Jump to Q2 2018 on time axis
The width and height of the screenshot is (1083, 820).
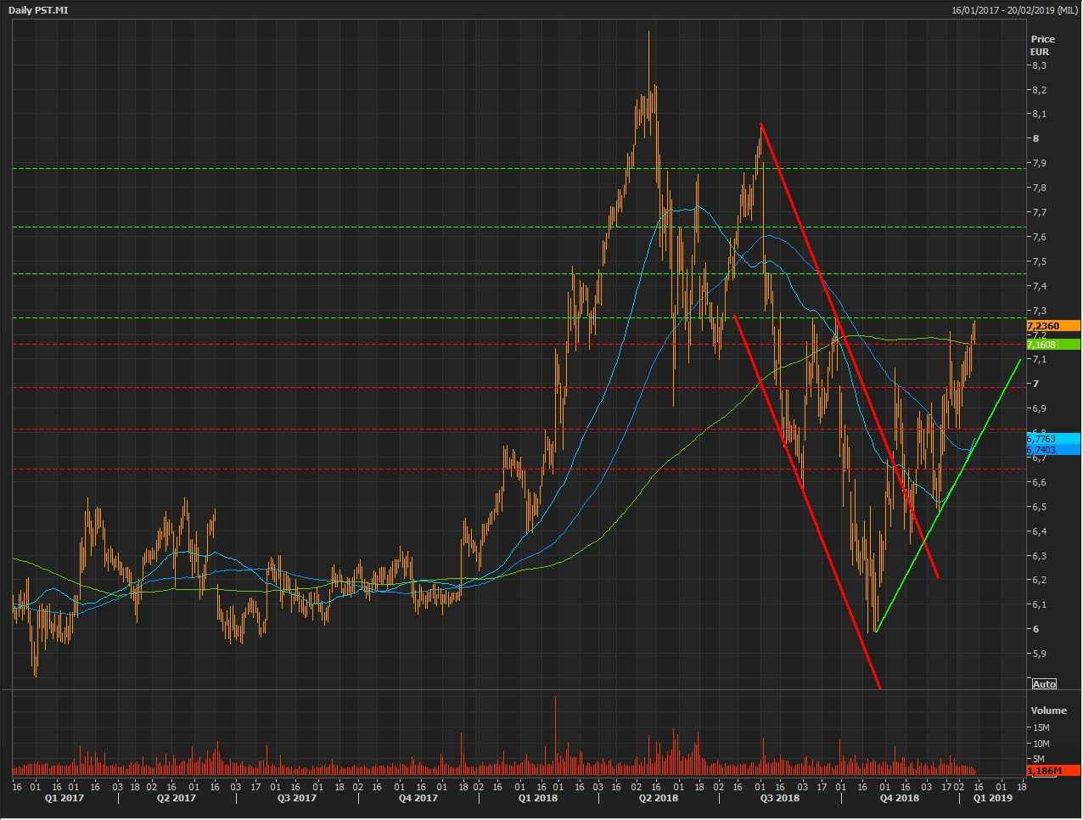click(x=658, y=798)
